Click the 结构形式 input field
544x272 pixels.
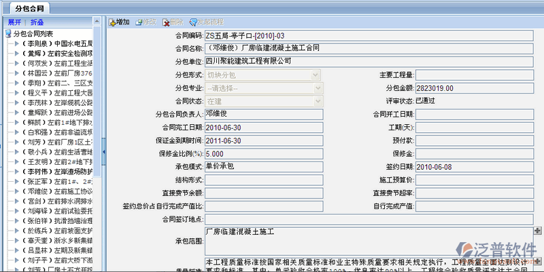[x=264, y=180]
